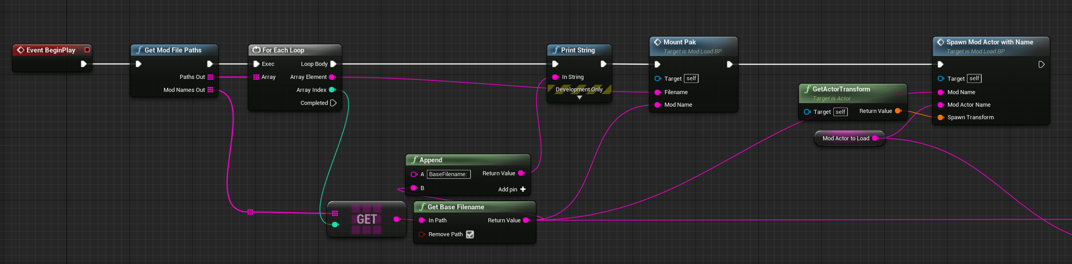Click Mod Actor to Load variable output pin
This screenshot has width=1072, height=264.
(875, 138)
